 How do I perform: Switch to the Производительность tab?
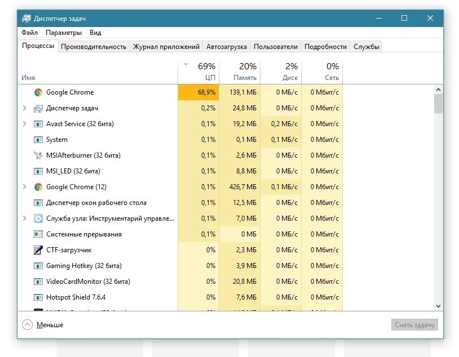94,47
